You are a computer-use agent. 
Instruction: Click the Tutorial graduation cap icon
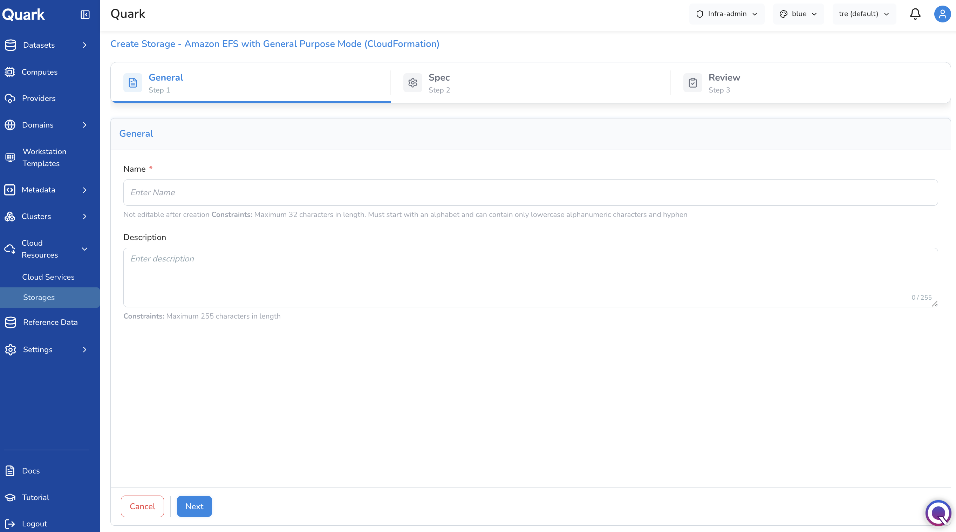(x=10, y=497)
